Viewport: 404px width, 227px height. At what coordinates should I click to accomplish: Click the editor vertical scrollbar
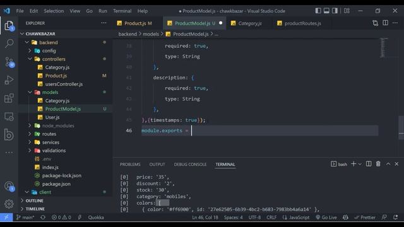[x=401, y=127]
